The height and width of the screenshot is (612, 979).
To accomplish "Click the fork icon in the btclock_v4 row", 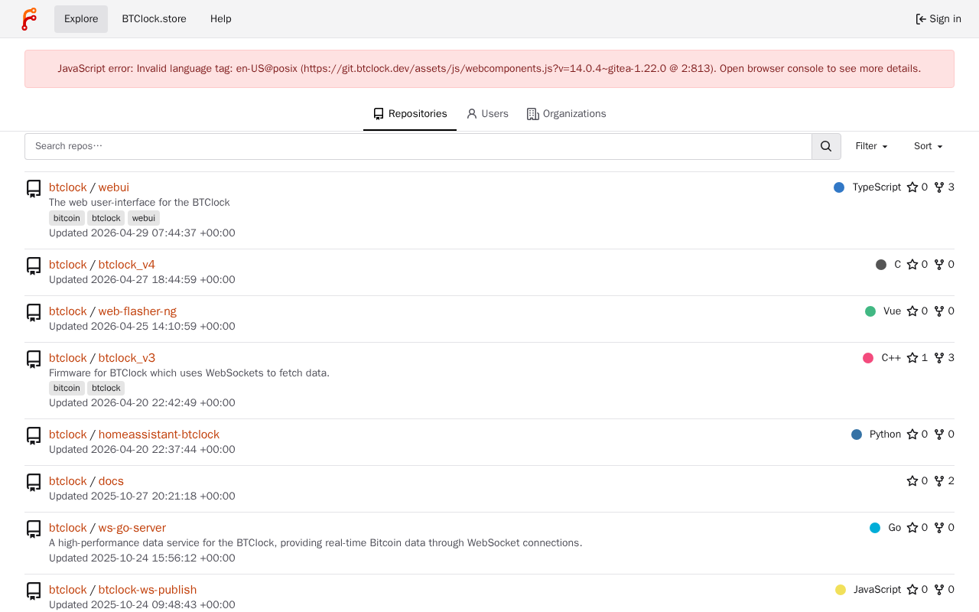I will [939, 265].
